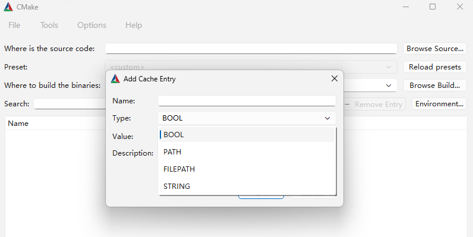473x237 pixels.
Task: Click the Browse Source... button
Action: [x=435, y=49]
